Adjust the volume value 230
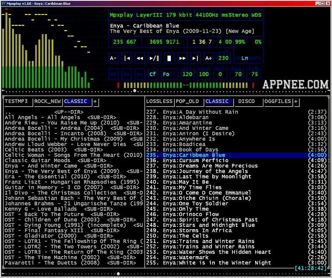Screen dimensions: 332x278 pos(223,58)
